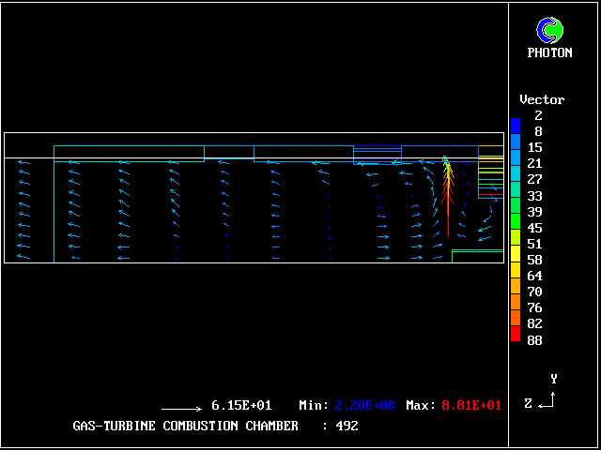Click the Y axis letter label
This screenshot has height=450, width=601.
point(554,379)
